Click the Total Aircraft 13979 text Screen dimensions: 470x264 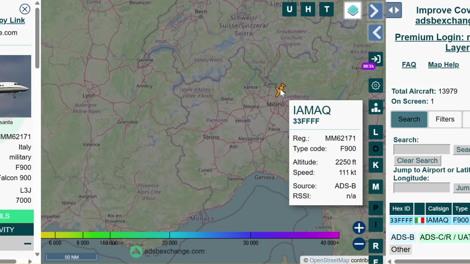tap(425, 91)
